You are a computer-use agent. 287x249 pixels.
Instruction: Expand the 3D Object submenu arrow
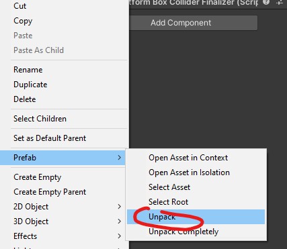(x=120, y=221)
